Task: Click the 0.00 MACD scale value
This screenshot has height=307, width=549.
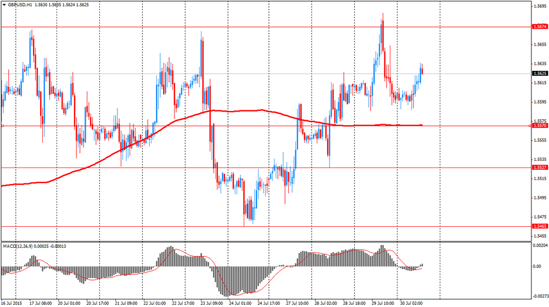Action: click(537, 266)
